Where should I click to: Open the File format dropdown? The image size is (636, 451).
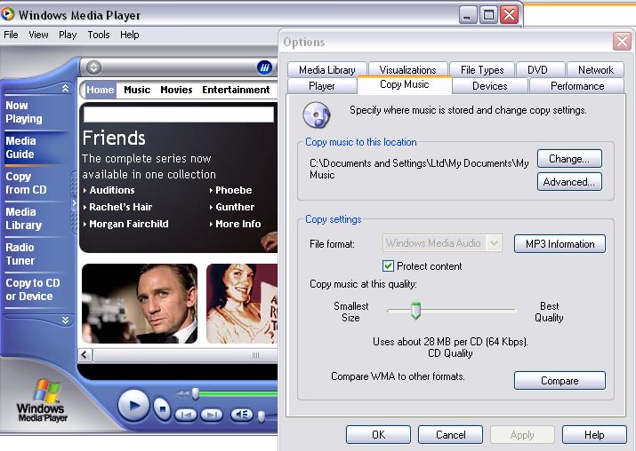(494, 243)
